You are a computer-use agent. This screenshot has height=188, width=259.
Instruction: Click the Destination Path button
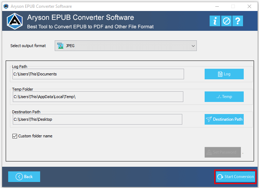(224, 119)
